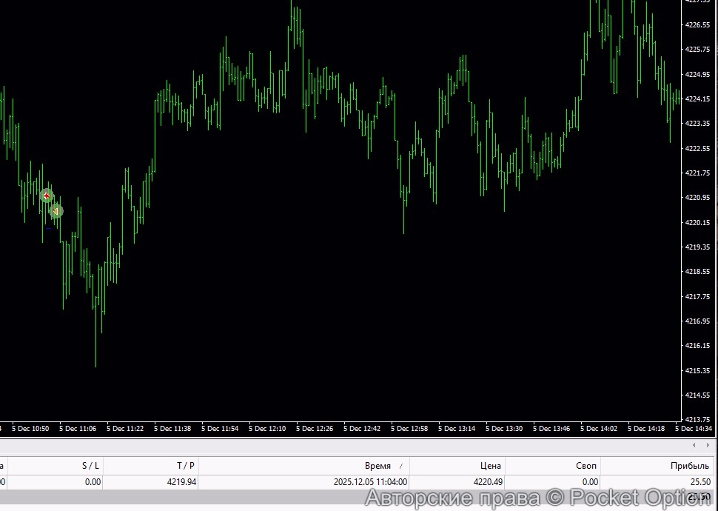This screenshot has height=511, width=718.
Task: Click the Своп column header
Action: tap(586, 466)
